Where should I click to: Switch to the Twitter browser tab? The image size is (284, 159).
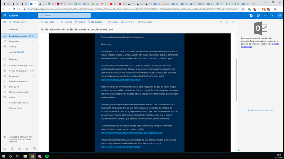[86, 4]
